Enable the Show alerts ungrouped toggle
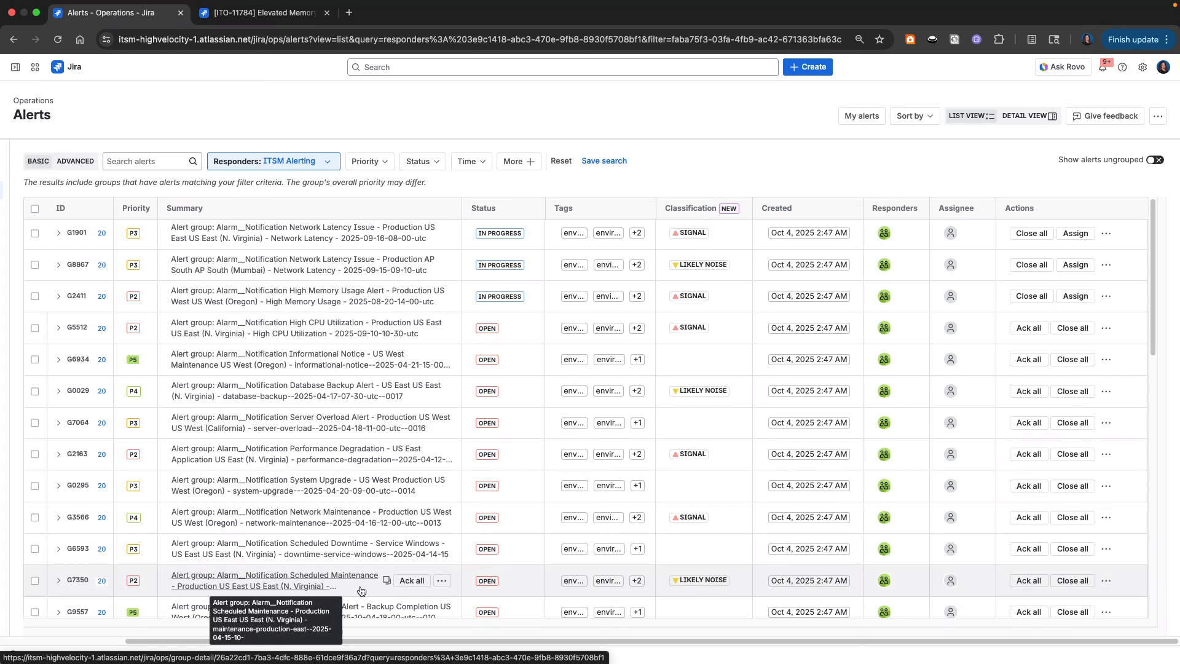 1155,160
